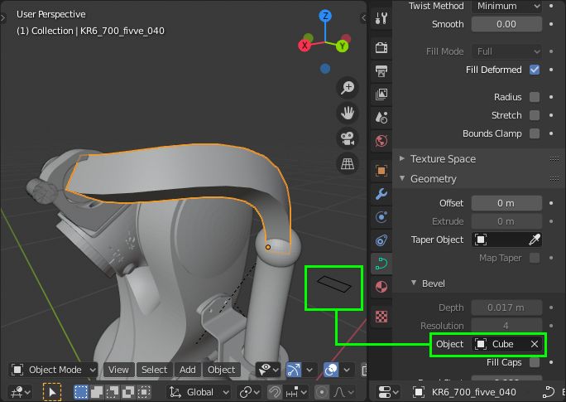Screen dimensions: 566x402
Task: Open the object visibility filter dropdown
Action: point(268,370)
